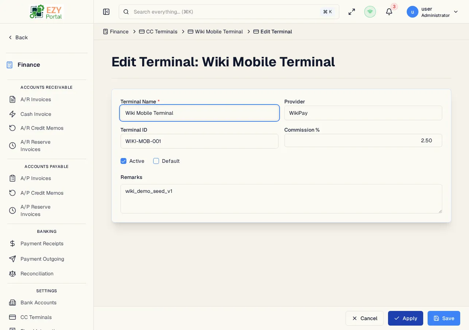
Task: Click the Reconciliation scales icon
Action: click(12, 274)
